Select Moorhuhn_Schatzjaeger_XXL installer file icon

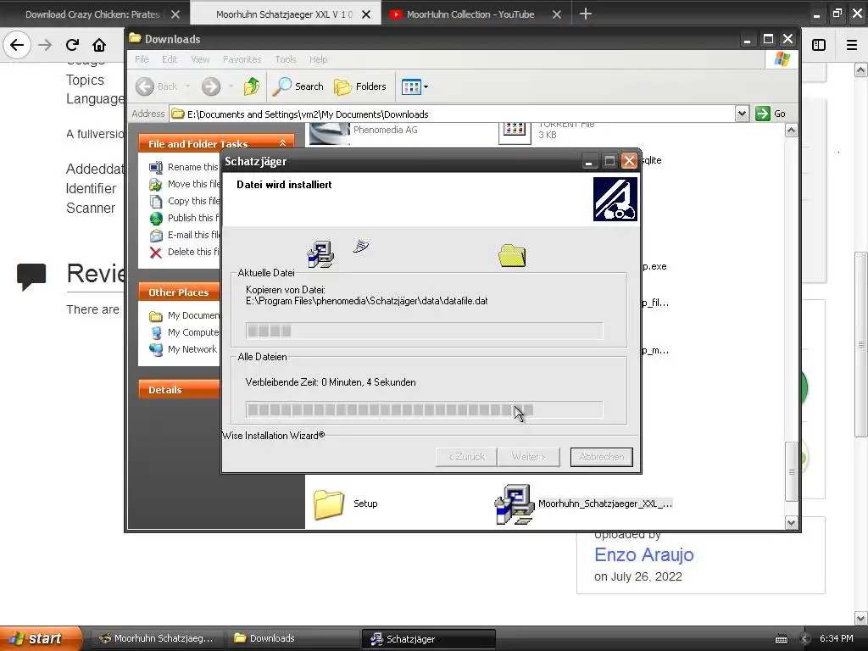click(x=515, y=504)
